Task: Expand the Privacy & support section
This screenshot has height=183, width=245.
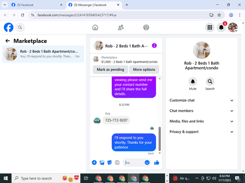Action: [x=201, y=132]
